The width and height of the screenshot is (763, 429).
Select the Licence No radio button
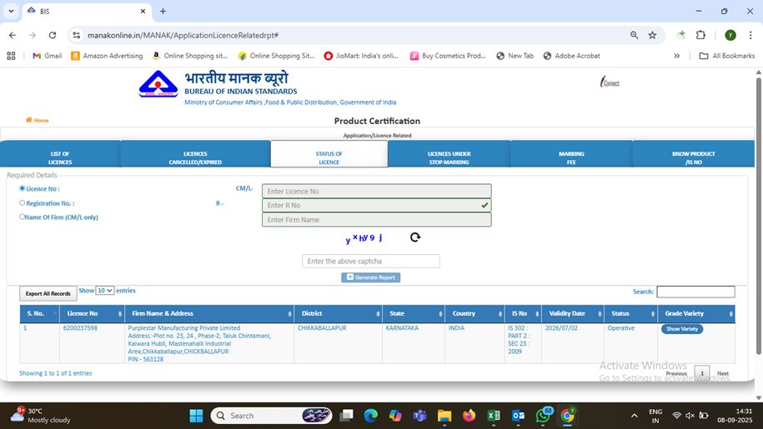tap(23, 189)
